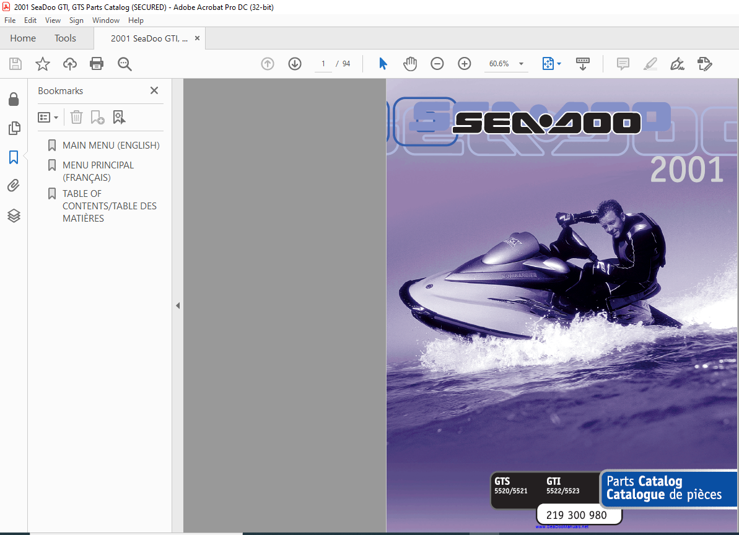Activate the Hand pan tool
The width and height of the screenshot is (739, 535).
click(410, 64)
